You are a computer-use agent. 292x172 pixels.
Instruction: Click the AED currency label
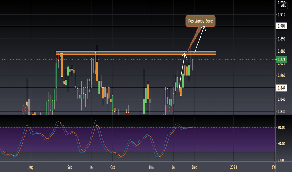[284, 5]
